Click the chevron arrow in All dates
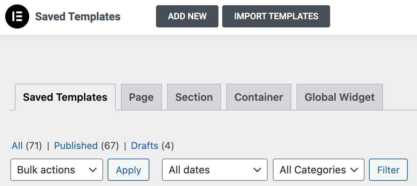Screen dimensions: 417x186 (257, 170)
